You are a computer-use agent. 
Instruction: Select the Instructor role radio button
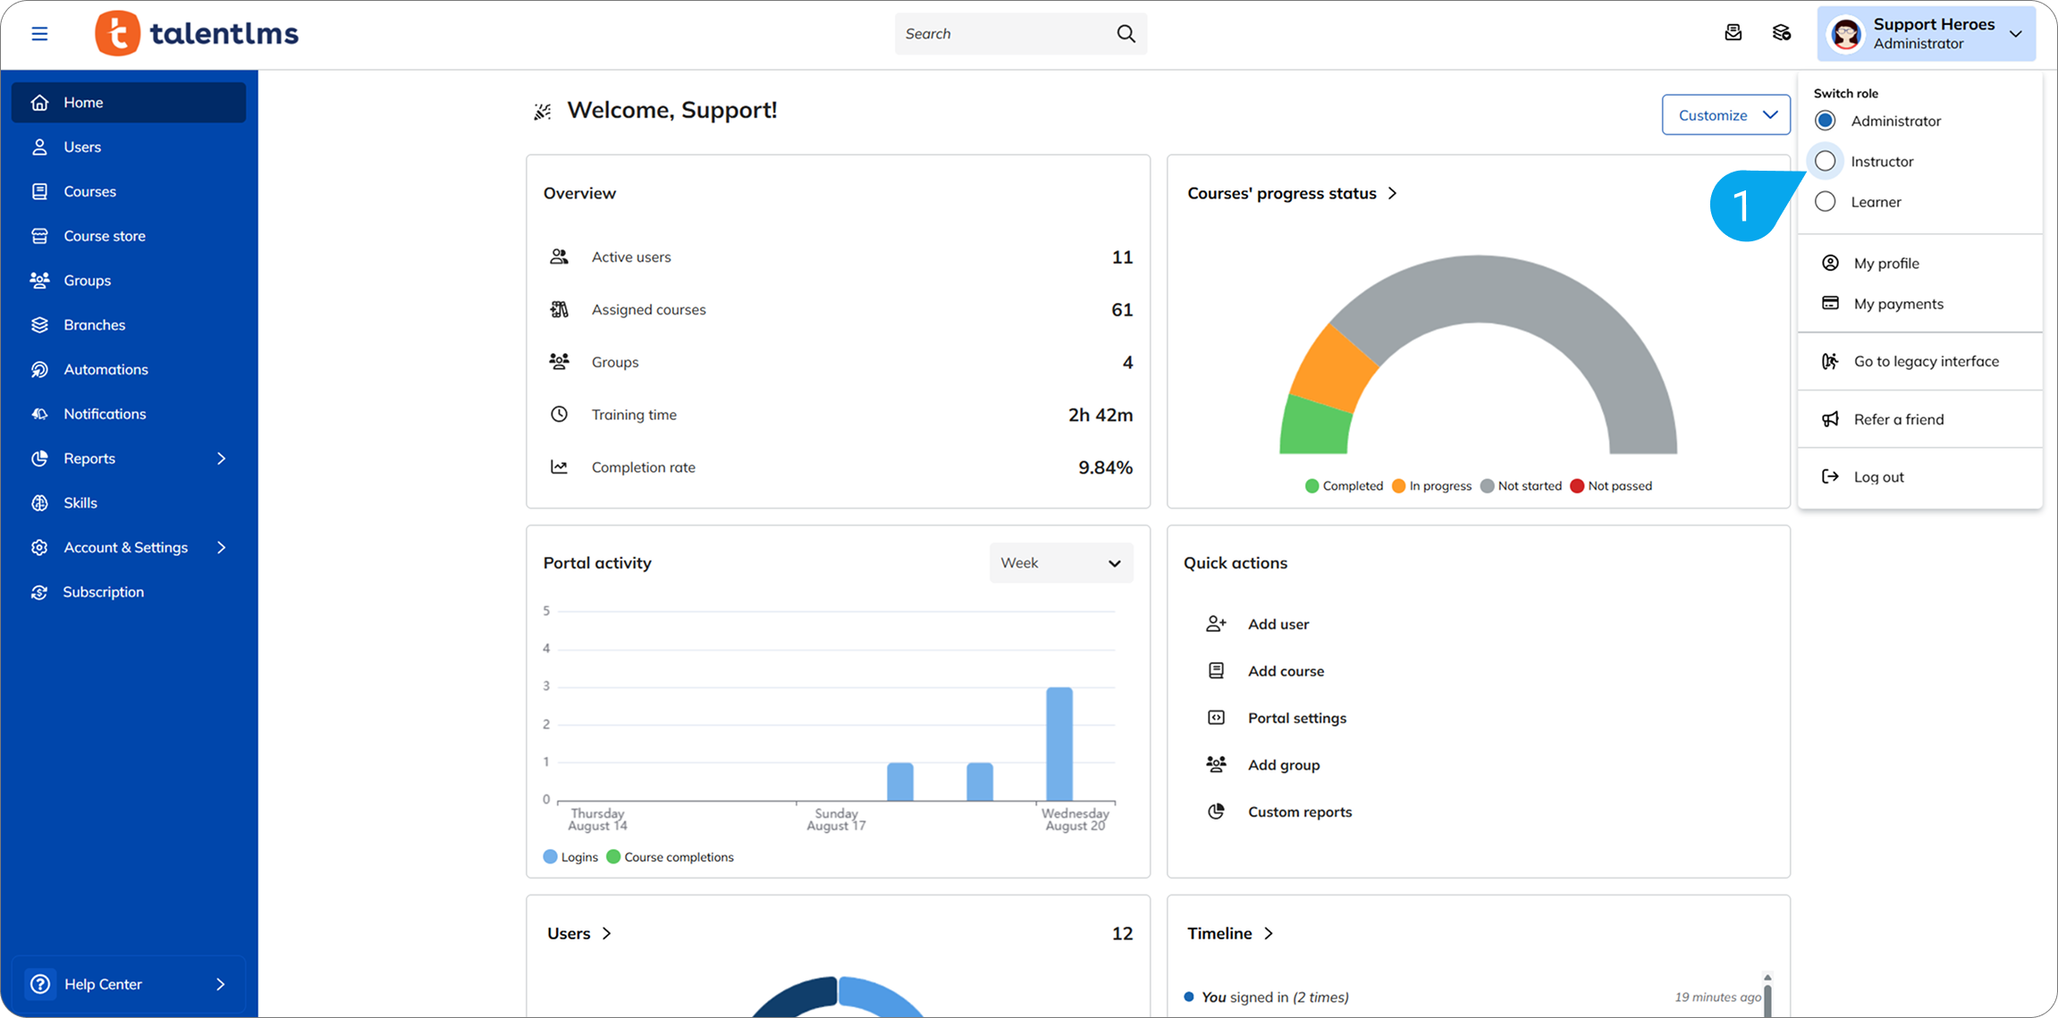(1826, 161)
